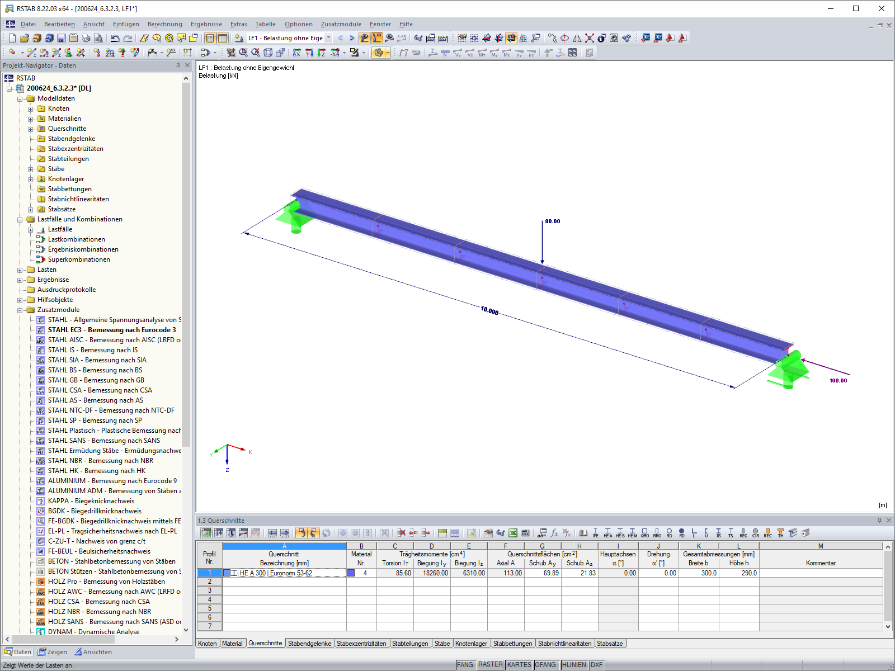Toggle KARTES in the status bar
Viewport: 895px width, 671px height.
519,665
